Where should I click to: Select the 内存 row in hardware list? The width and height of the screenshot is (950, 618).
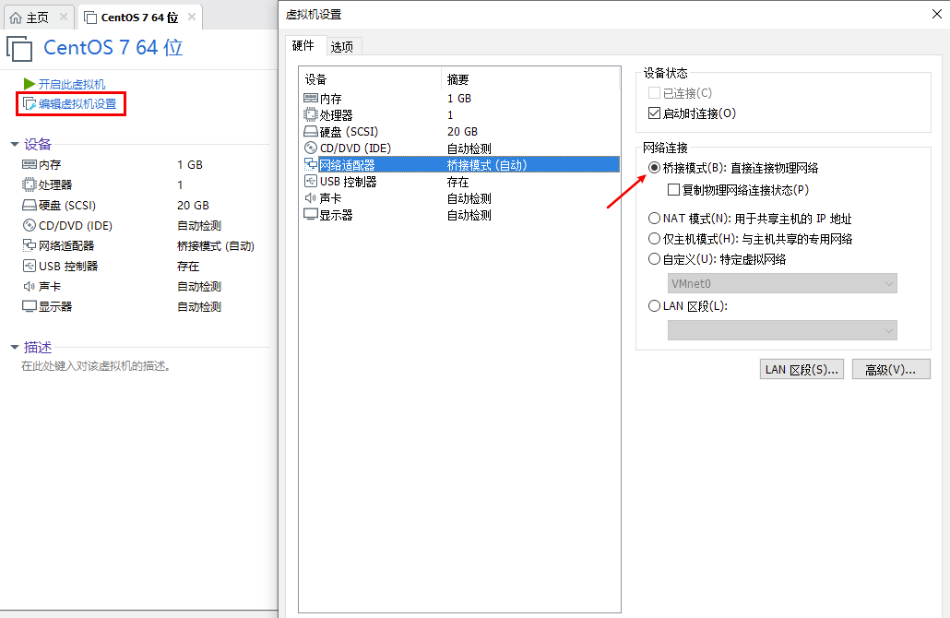point(460,98)
